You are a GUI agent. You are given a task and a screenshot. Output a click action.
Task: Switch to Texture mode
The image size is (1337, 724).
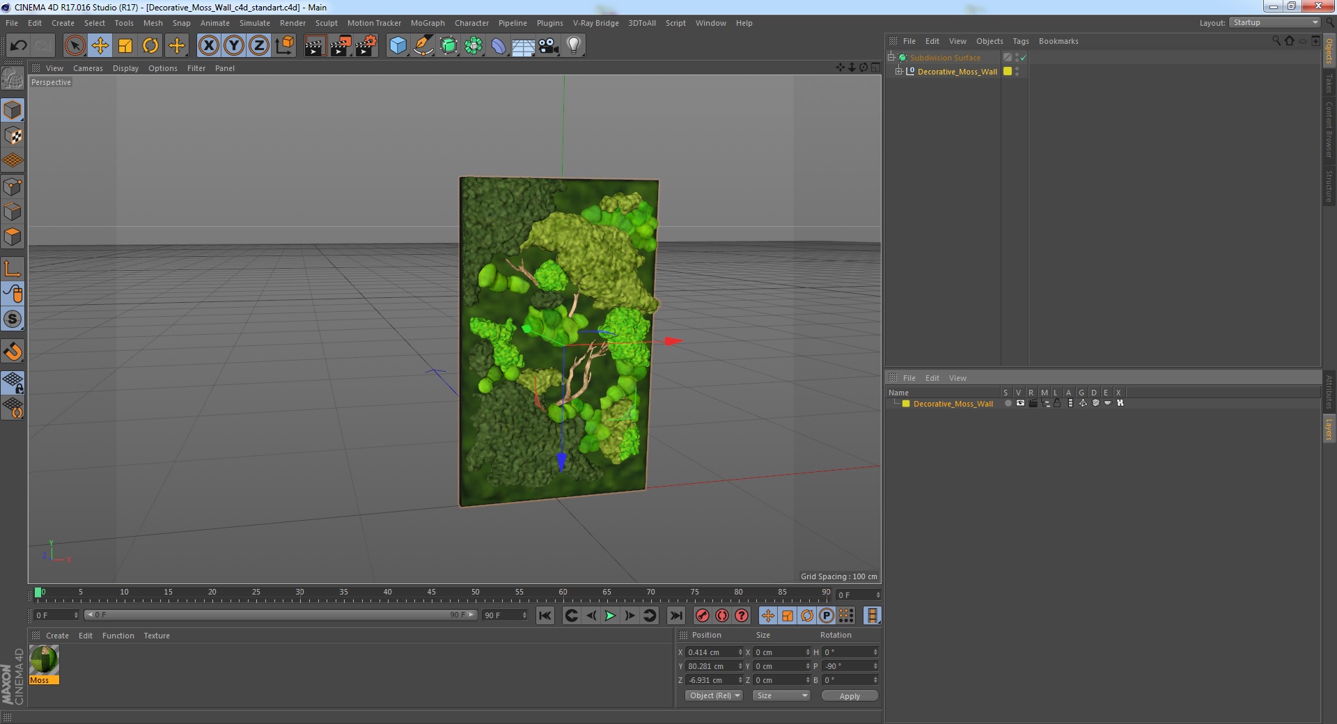pyautogui.click(x=13, y=136)
